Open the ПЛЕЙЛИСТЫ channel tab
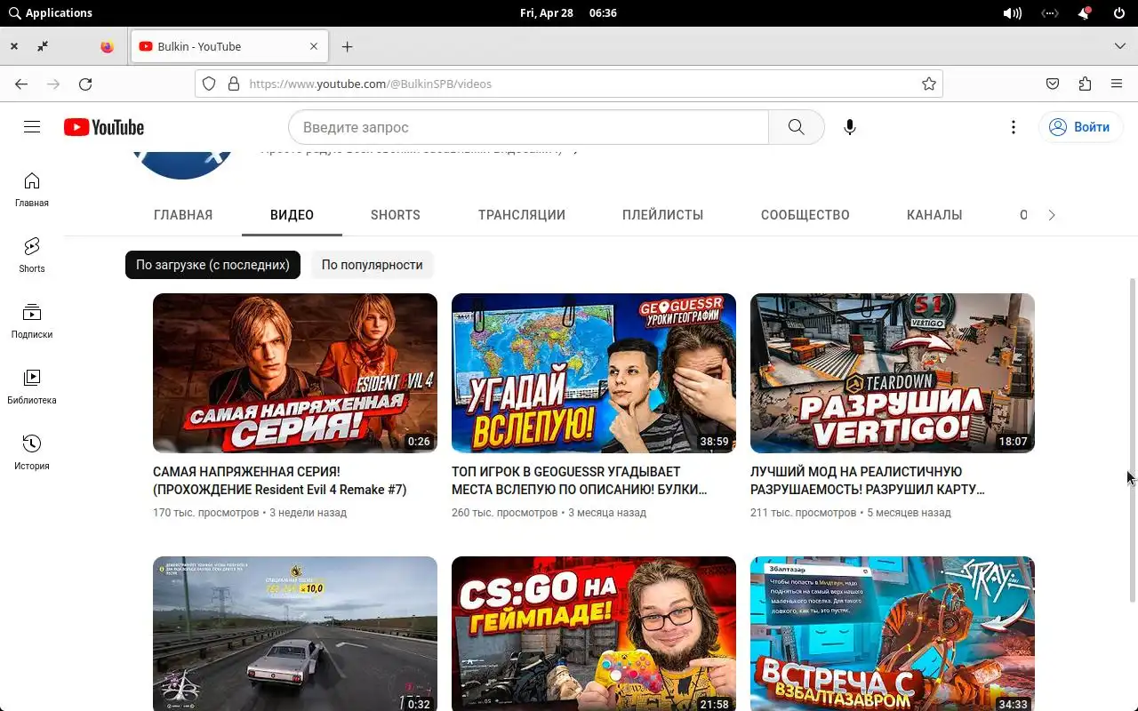 663,215
